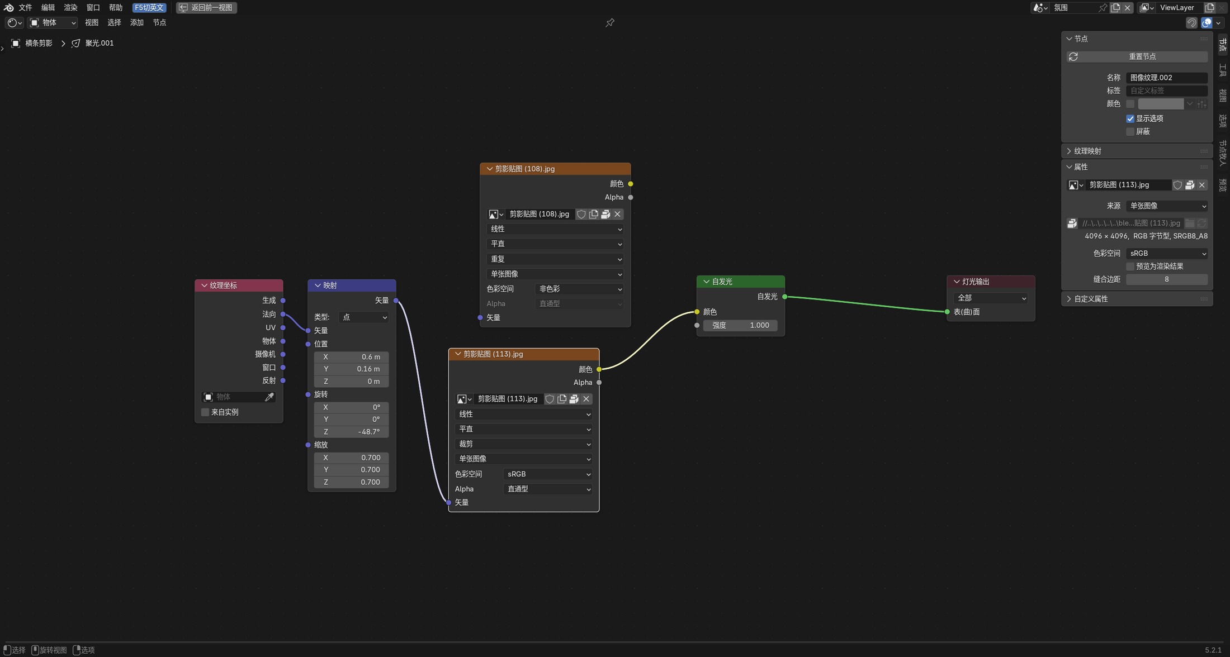This screenshot has width=1230, height=657.
Task: Click the editor type selector icon
Action: click(14, 22)
